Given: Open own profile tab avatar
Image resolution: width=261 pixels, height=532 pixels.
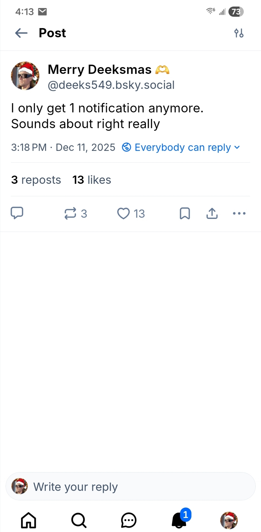Looking at the screenshot, I should [x=229, y=520].
